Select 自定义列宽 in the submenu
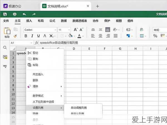 coord(83,114)
